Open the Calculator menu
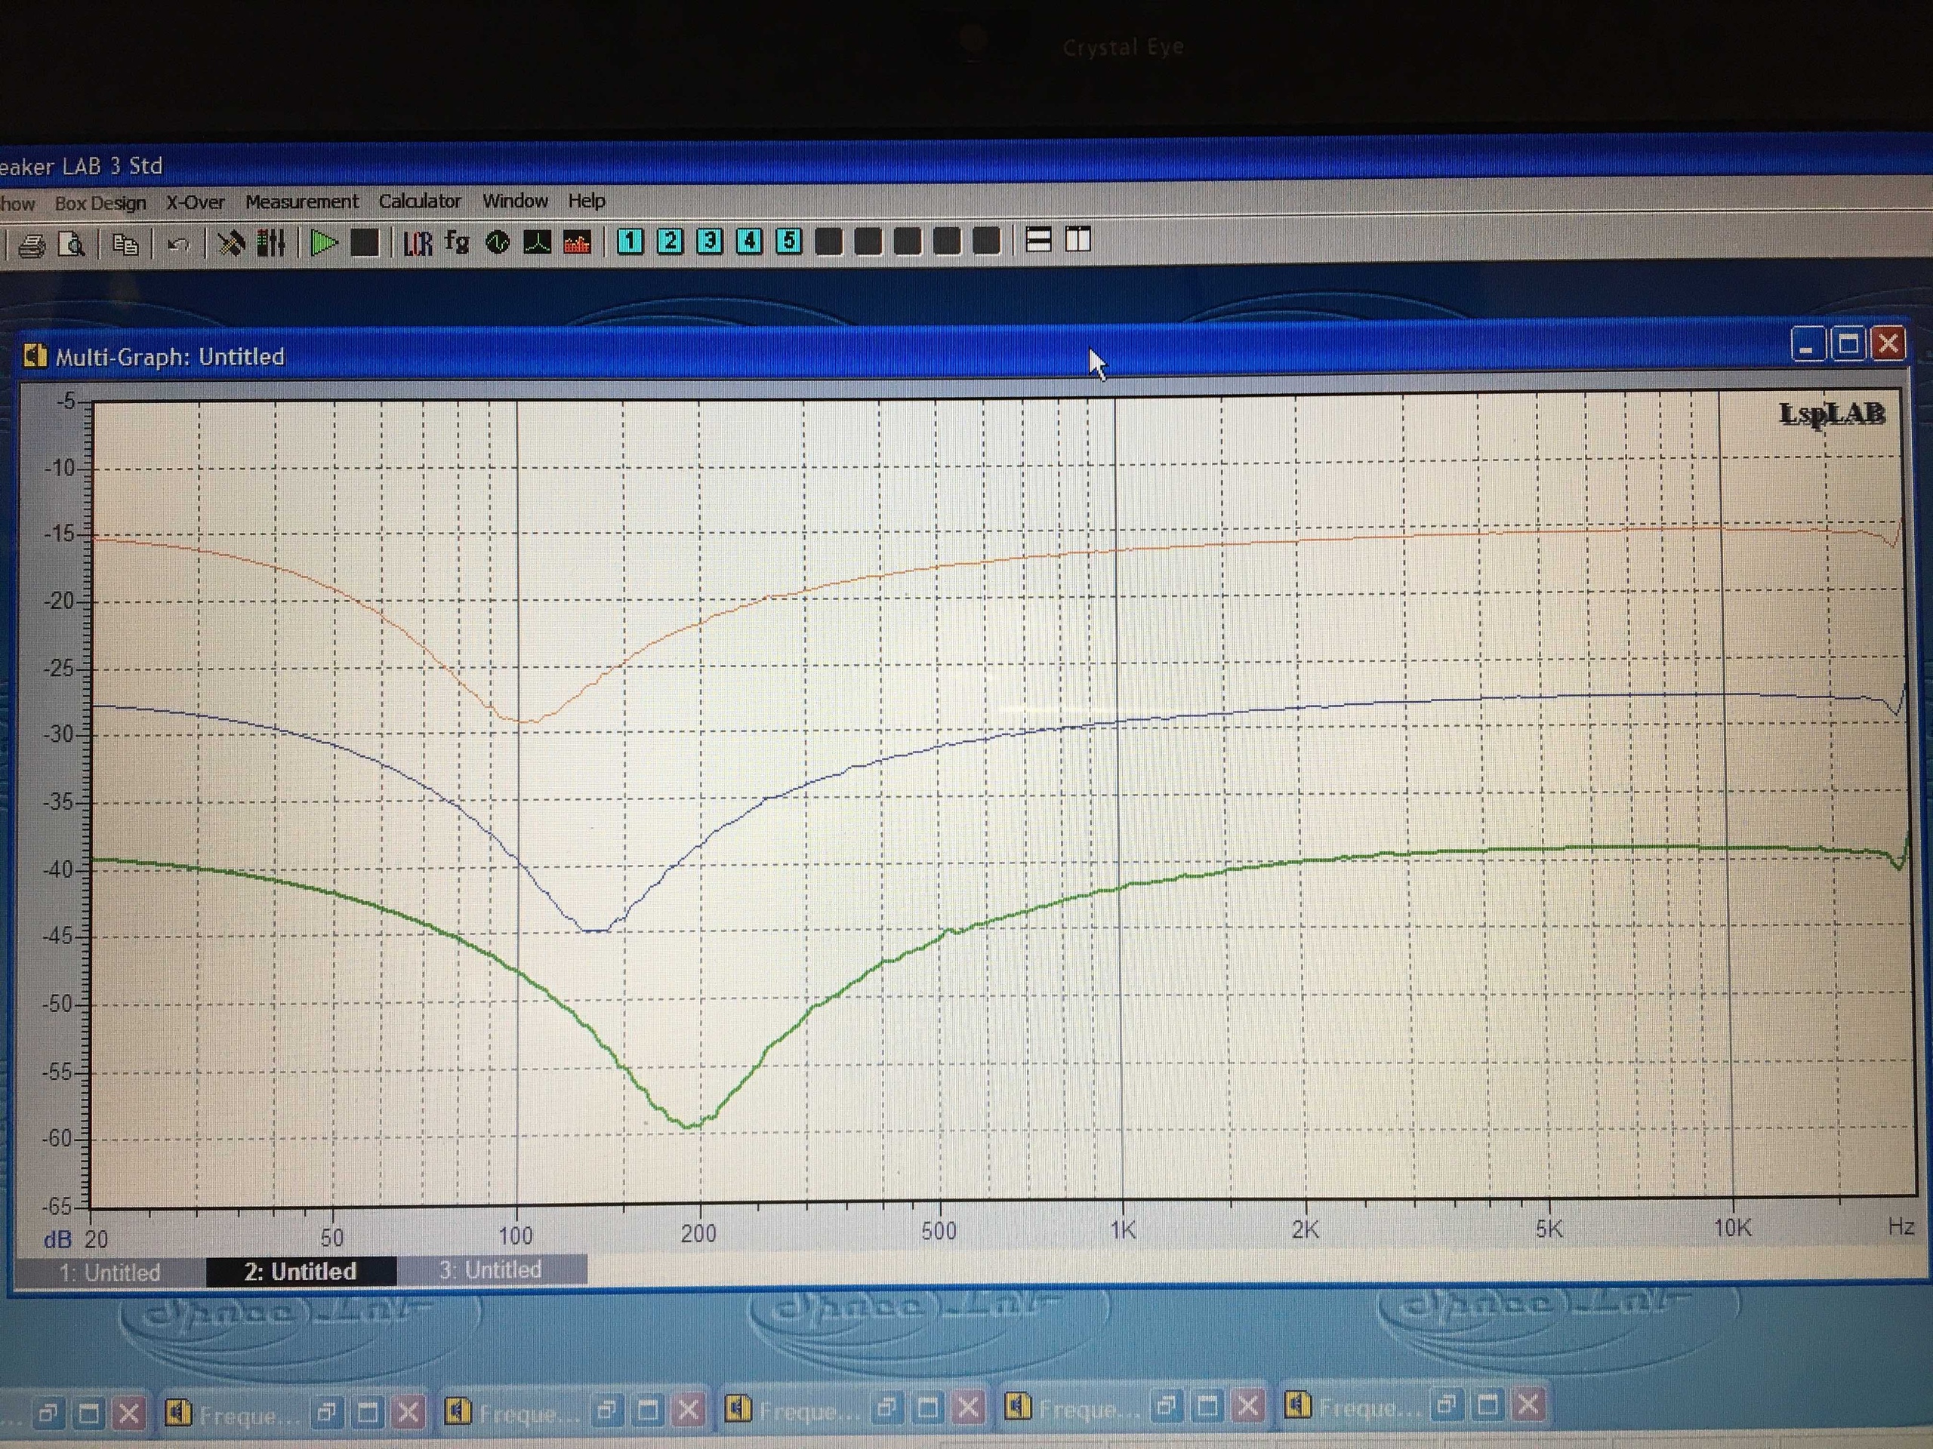This screenshot has height=1449, width=1933. pyautogui.click(x=420, y=202)
